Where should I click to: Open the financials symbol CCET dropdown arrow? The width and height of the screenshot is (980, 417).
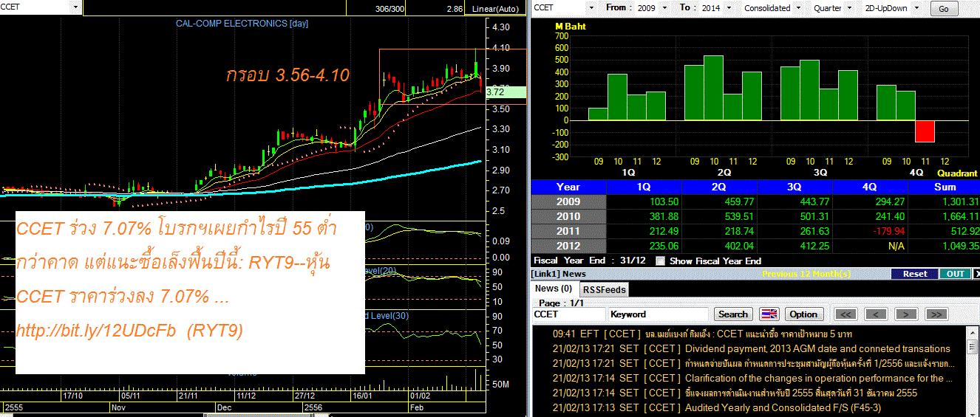591,7
